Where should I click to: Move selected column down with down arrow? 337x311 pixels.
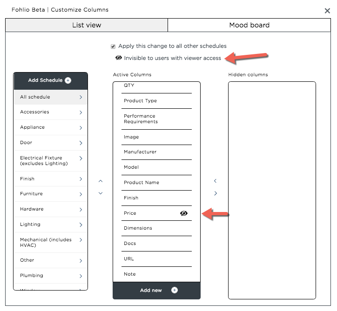(x=101, y=193)
